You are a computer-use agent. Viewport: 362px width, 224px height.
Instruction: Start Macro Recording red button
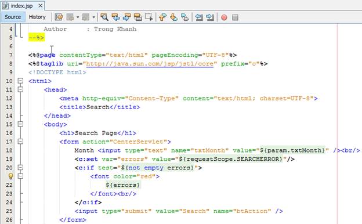point(224,17)
